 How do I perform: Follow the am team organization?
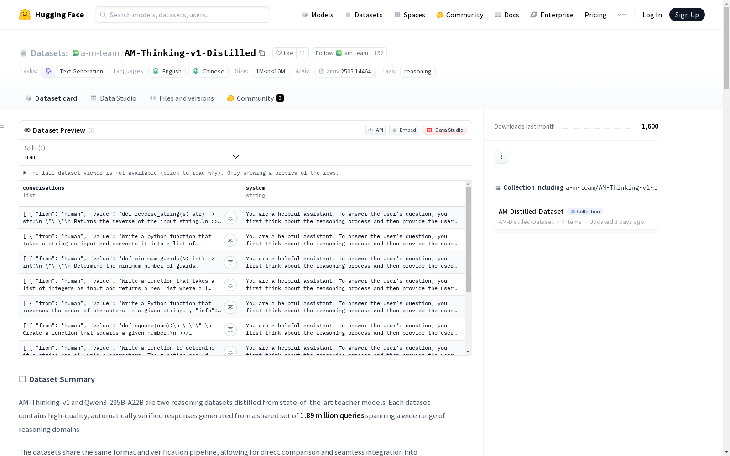(342, 53)
